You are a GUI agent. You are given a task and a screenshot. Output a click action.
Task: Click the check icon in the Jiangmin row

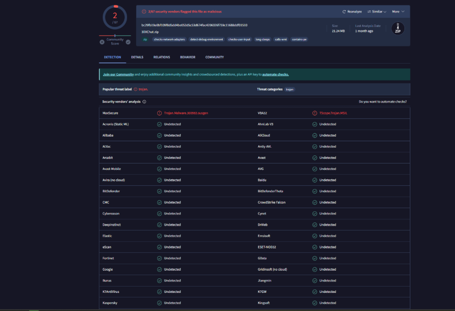(314, 281)
